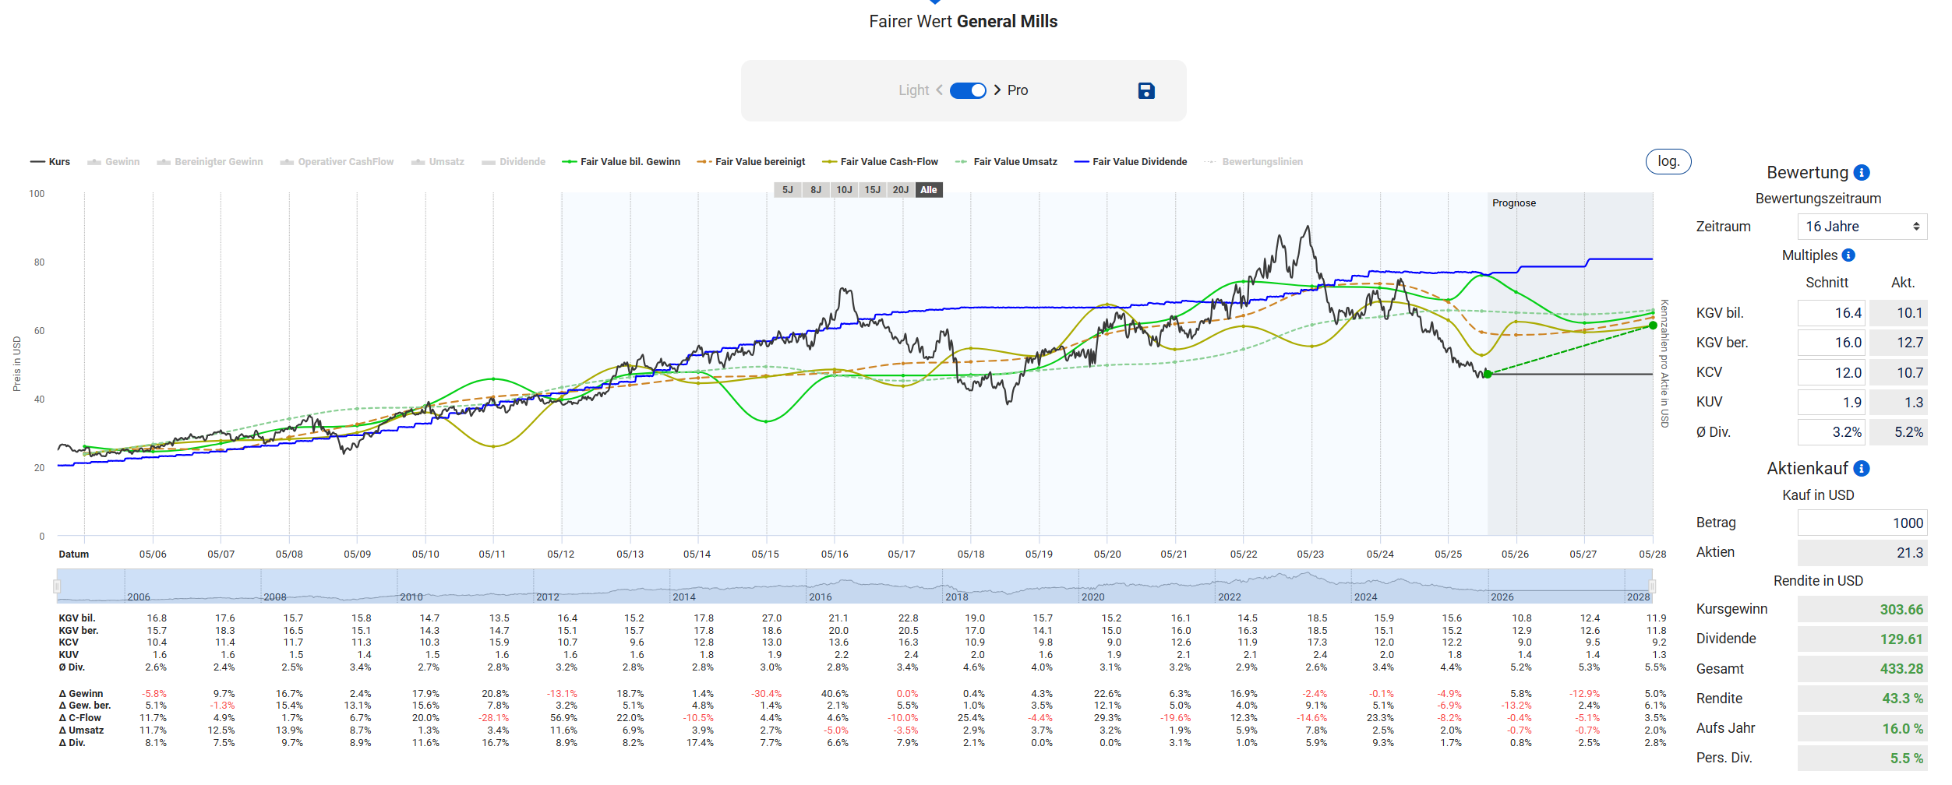This screenshot has width=1952, height=785.
Task: Click the KGV bil. Schnitt value field
Action: click(1830, 313)
